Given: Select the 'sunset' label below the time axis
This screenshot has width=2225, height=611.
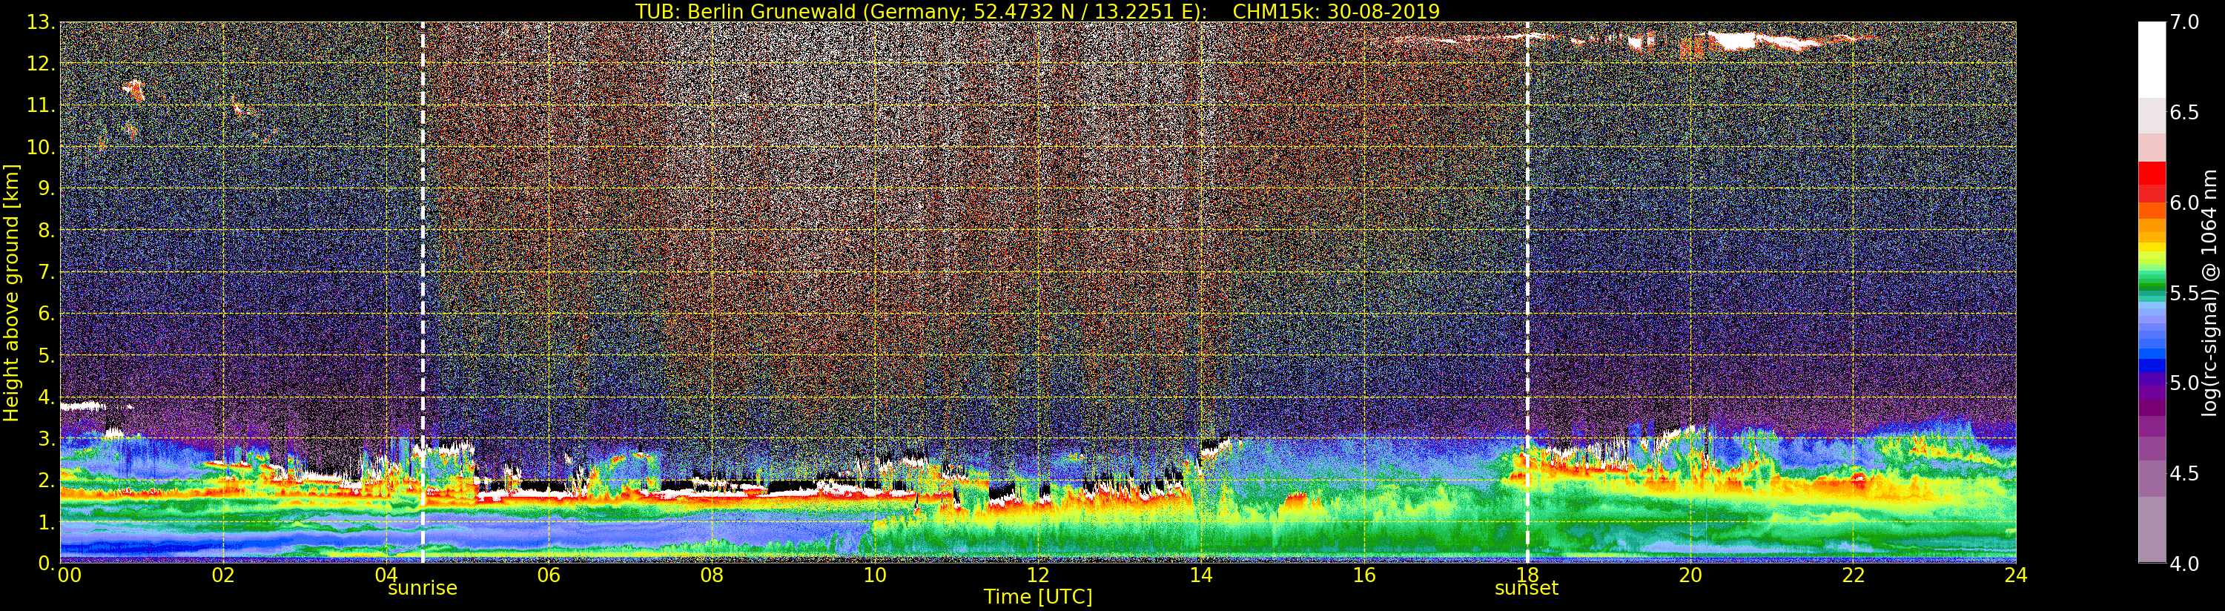Looking at the screenshot, I should pos(1527,589).
